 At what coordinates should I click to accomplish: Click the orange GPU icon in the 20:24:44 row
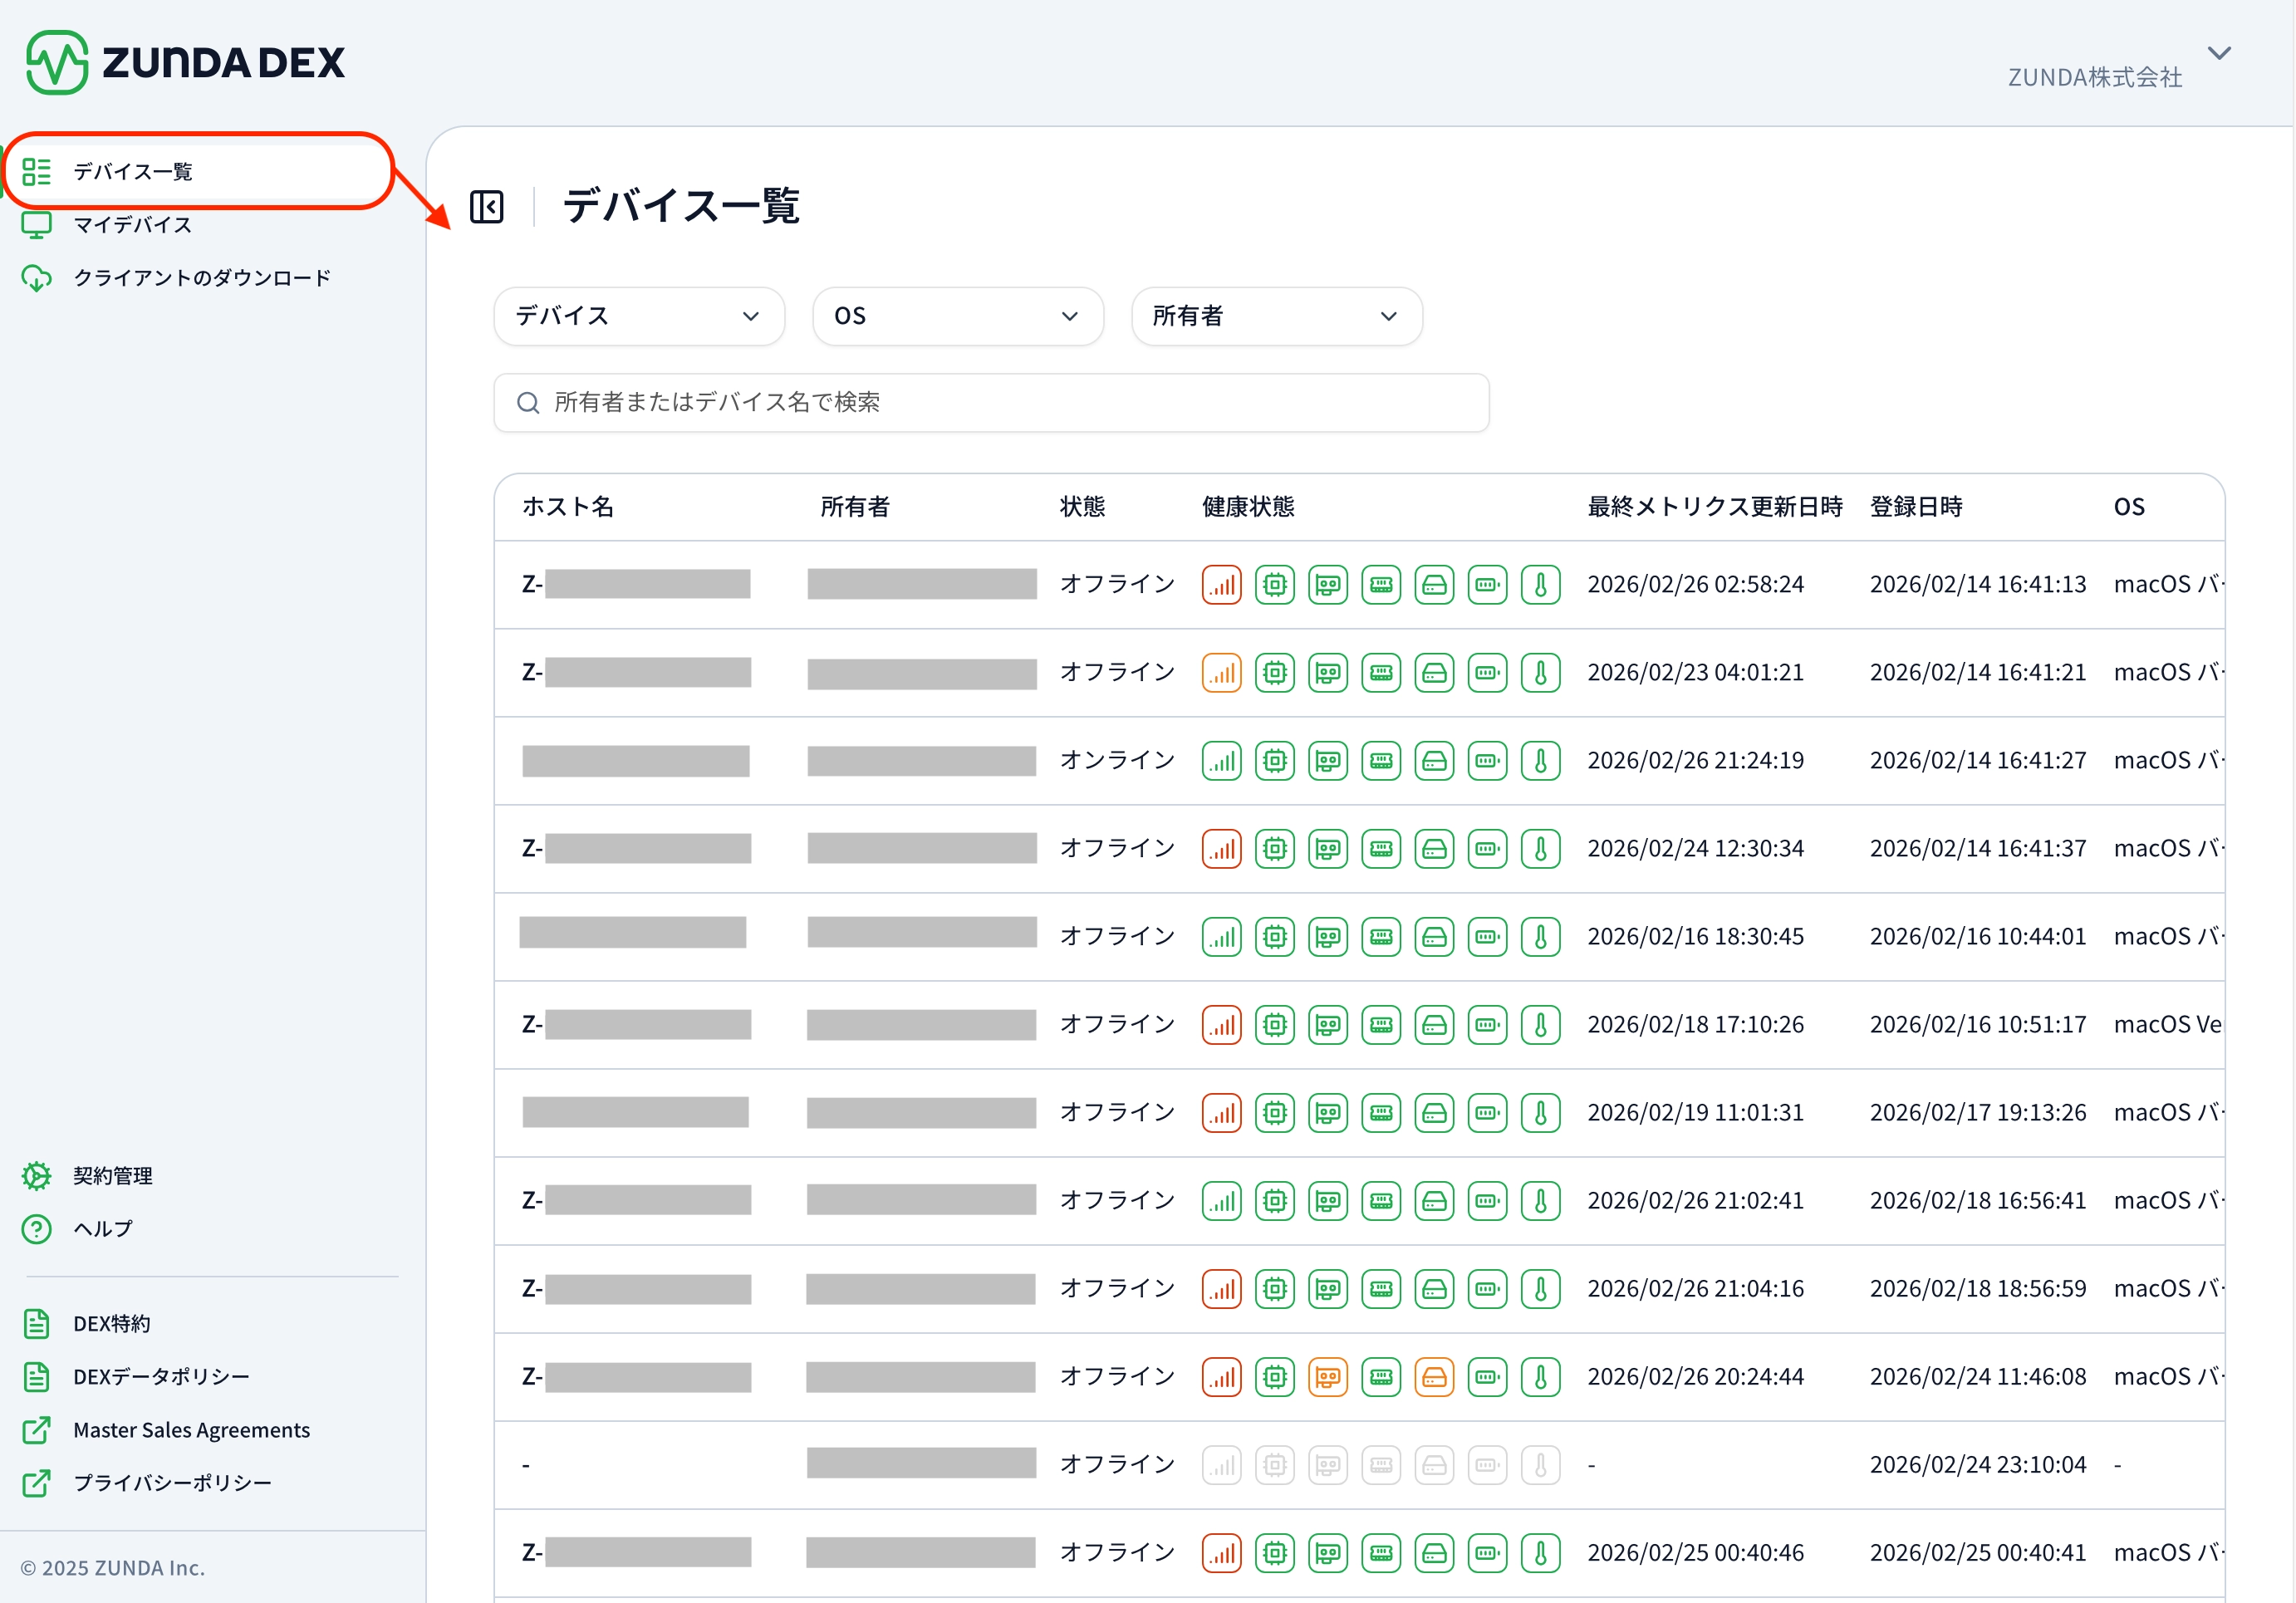[1328, 1377]
